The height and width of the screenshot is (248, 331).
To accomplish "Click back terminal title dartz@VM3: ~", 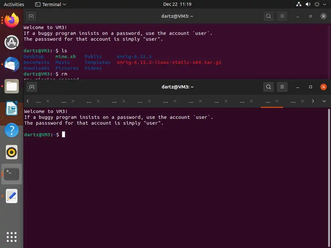I will click(x=177, y=16).
